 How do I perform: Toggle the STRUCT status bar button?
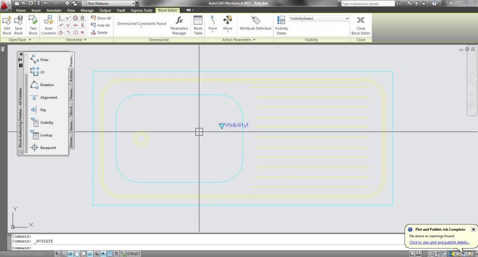click(x=133, y=254)
